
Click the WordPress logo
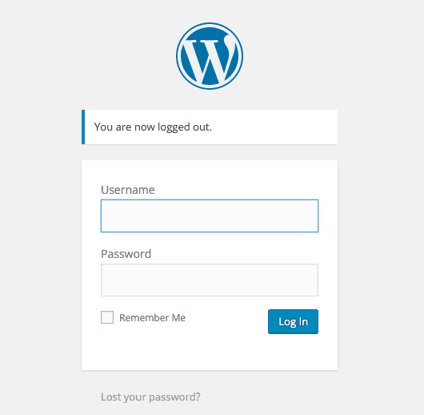tap(210, 56)
